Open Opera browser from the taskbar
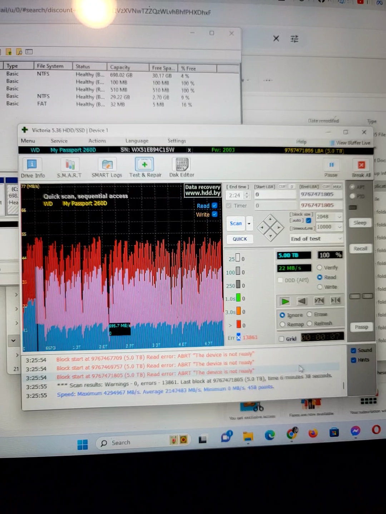Image resolution: width=386 pixels, height=514 pixels. coord(376,429)
